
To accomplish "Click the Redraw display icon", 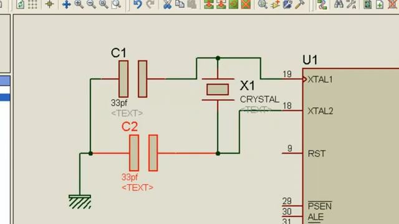I will coord(21,4).
